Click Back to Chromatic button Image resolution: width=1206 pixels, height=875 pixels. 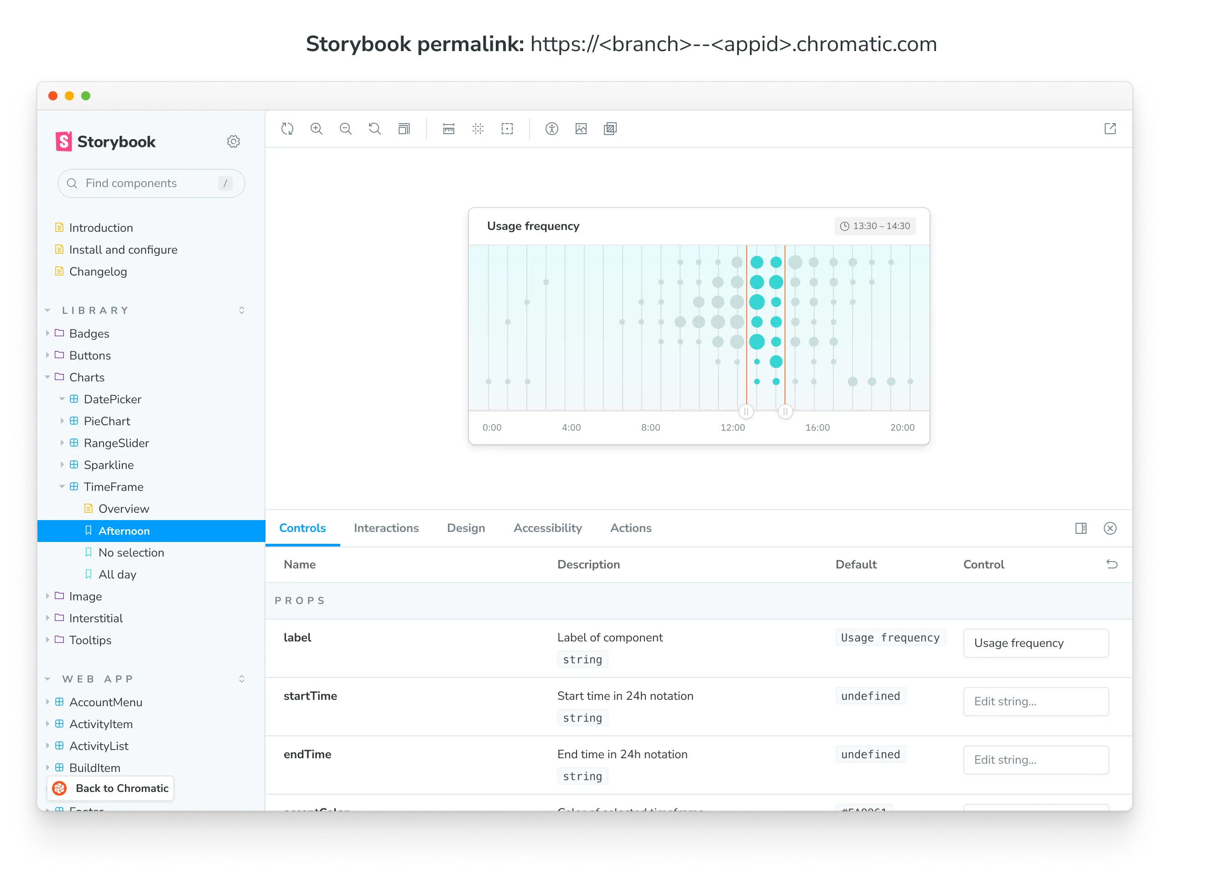coord(110,788)
